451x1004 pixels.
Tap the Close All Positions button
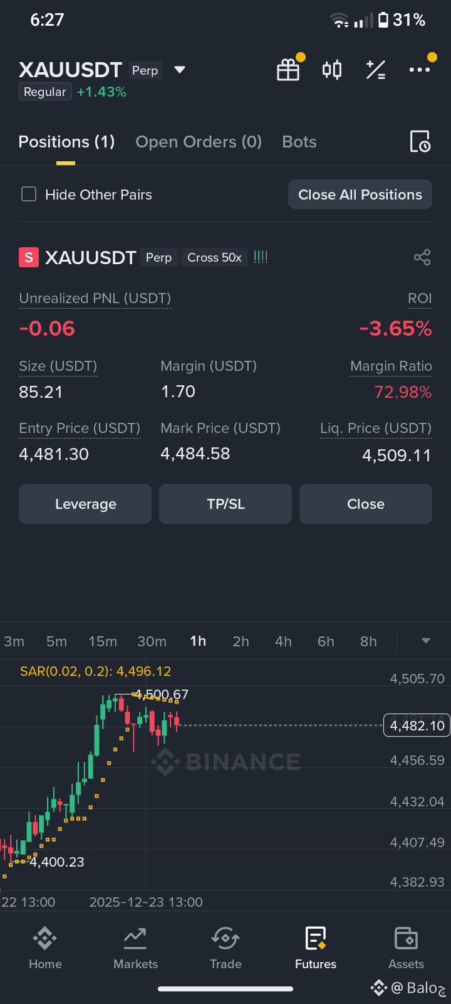coord(360,195)
